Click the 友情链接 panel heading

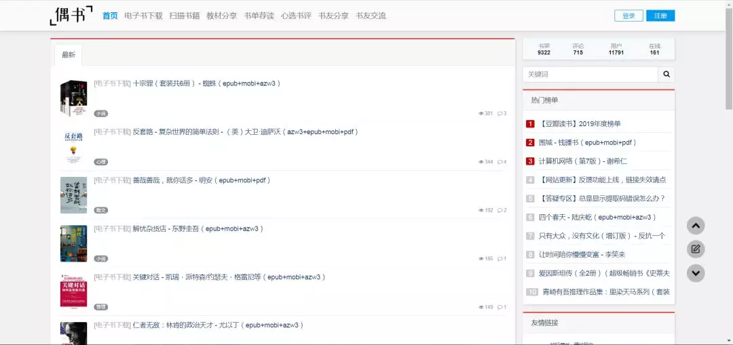pyautogui.click(x=544, y=323)
